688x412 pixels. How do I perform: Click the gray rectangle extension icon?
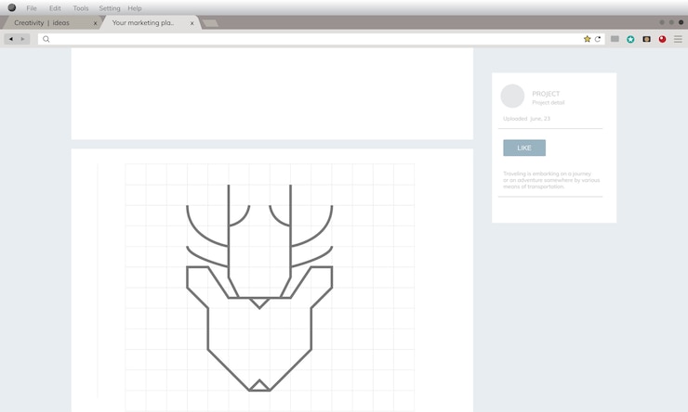pos(615,39)
